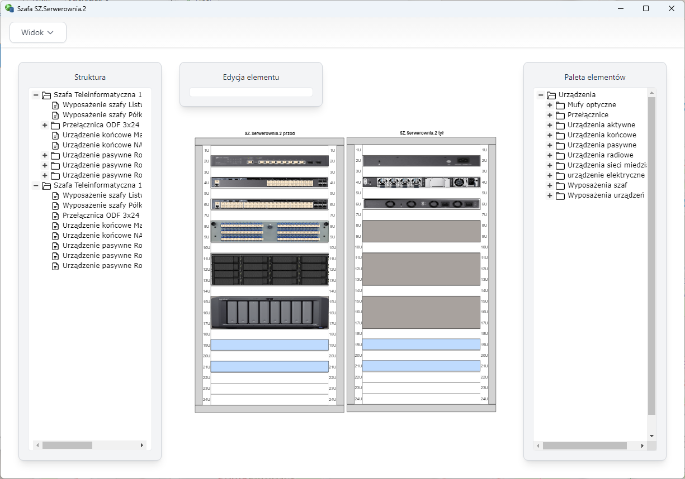Select the urządzenie elektryczne label
This screenshot has height=479, width=685.
click(606, 175)
